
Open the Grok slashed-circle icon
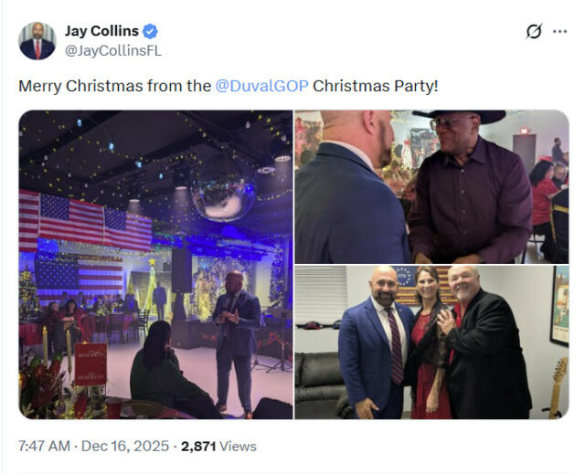point(534,32)
